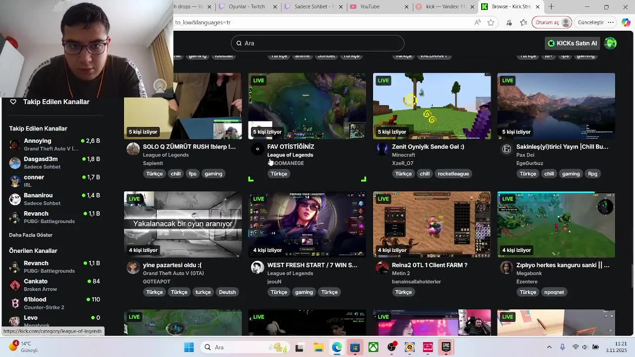Click the KICKs Satın Al button
This screenshot has width=635, height=357.
[x=572, y=43]
